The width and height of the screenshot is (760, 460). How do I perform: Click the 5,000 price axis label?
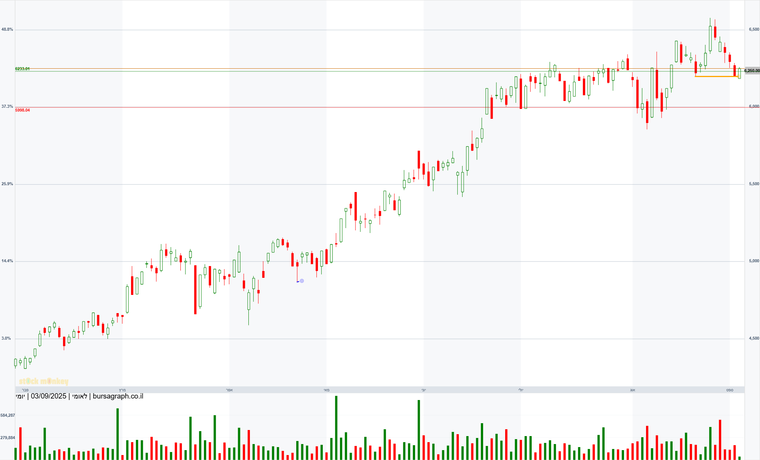pyautogui.click(x=754, y=261)
